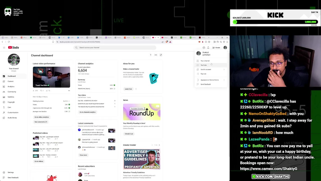
Task: Click Go to video analytics
Action: tap(42, 117)
